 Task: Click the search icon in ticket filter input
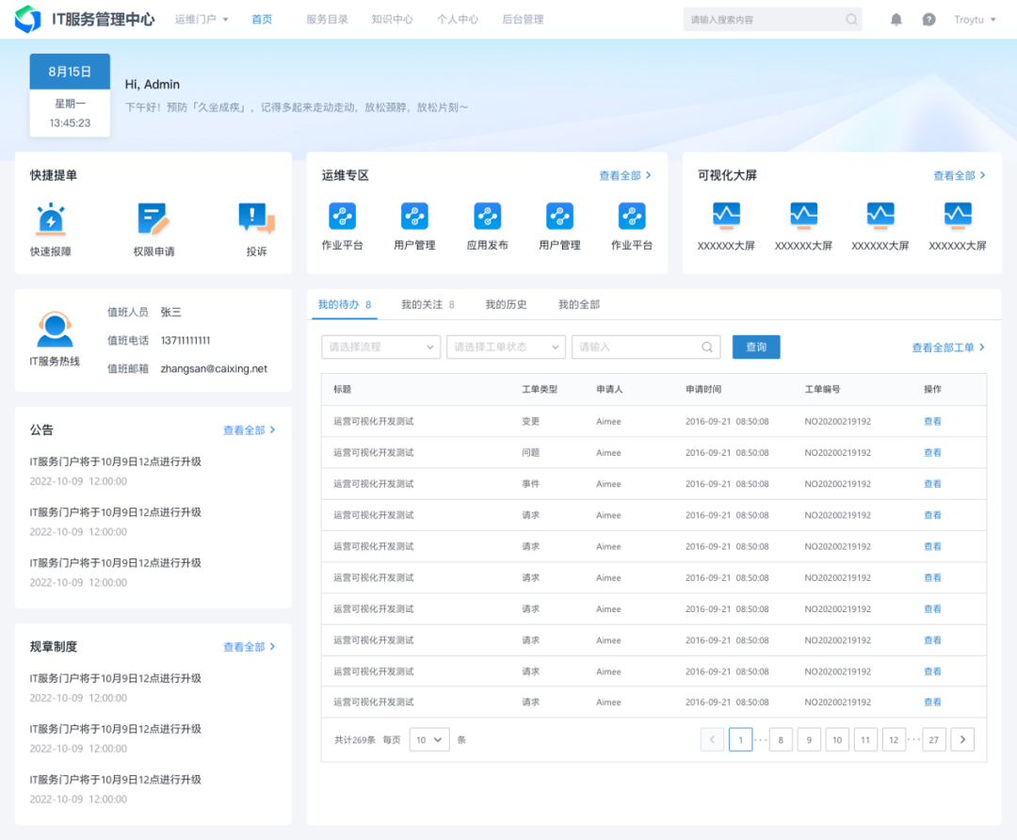[x=707, y=347]
